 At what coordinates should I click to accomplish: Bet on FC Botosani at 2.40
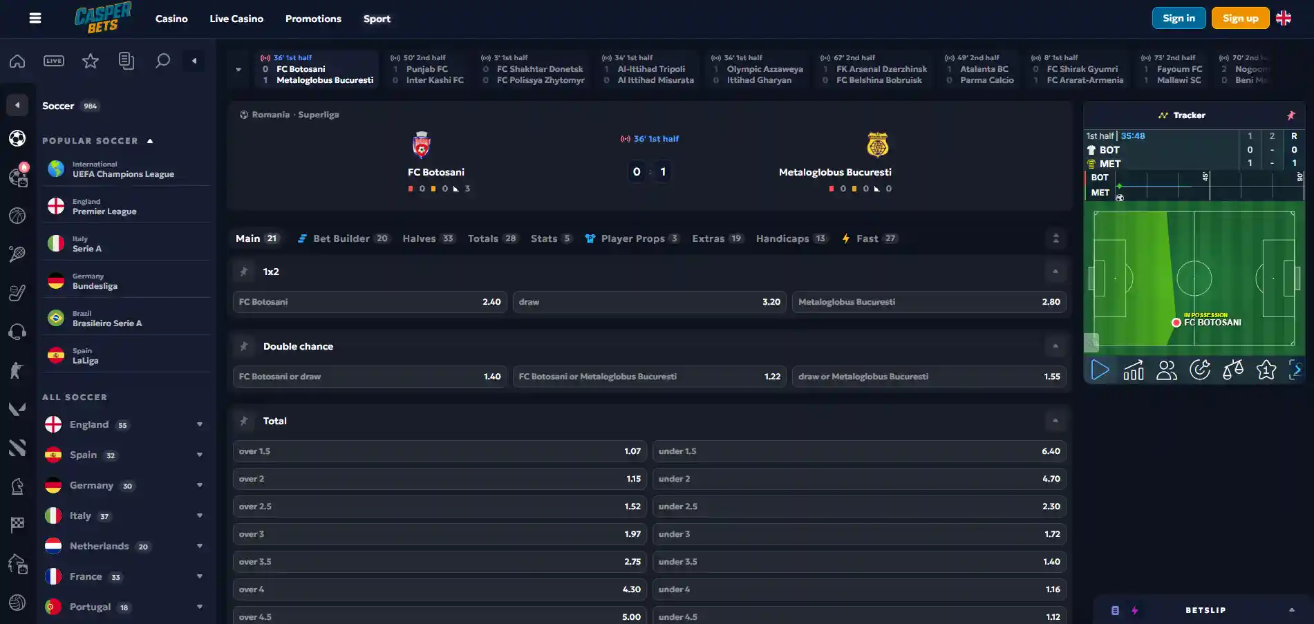370,302
